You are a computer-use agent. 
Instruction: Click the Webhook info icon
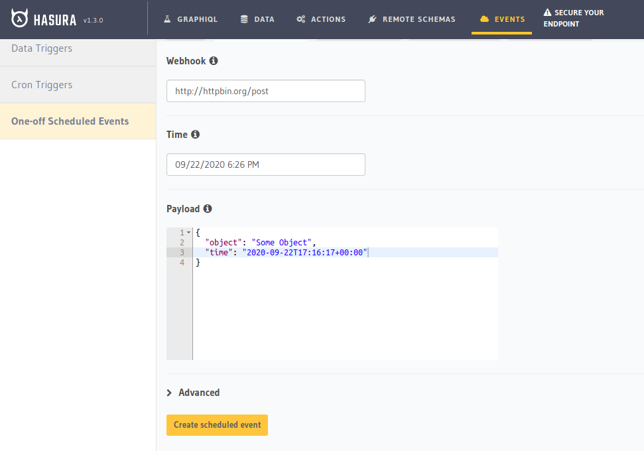click(x=213, y=60)
